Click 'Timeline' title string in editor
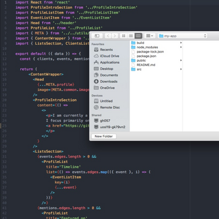This screenshot has height=219, width=219. pos(70,167)
